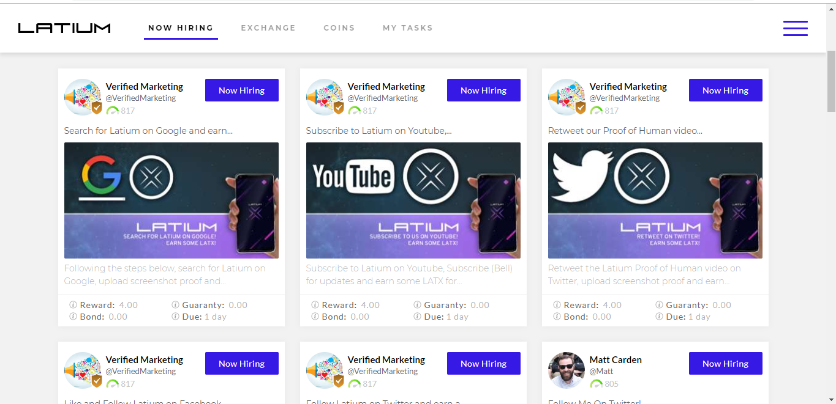Click reputation gauge icon on Youtube card
Viewport: 836px width, 404px height.
[x=354, y=111]
